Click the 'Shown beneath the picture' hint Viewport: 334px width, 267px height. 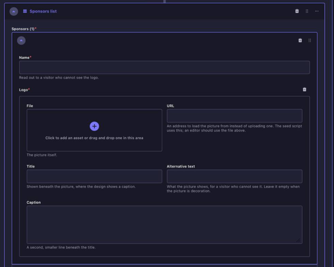click(81, 187)
